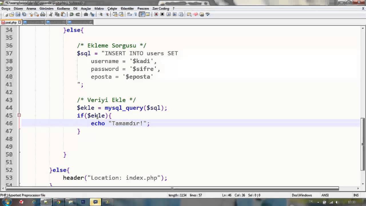Click the horizontal scrollbar right arrow
Screen dimensions: 366x206
pos(358,188)
